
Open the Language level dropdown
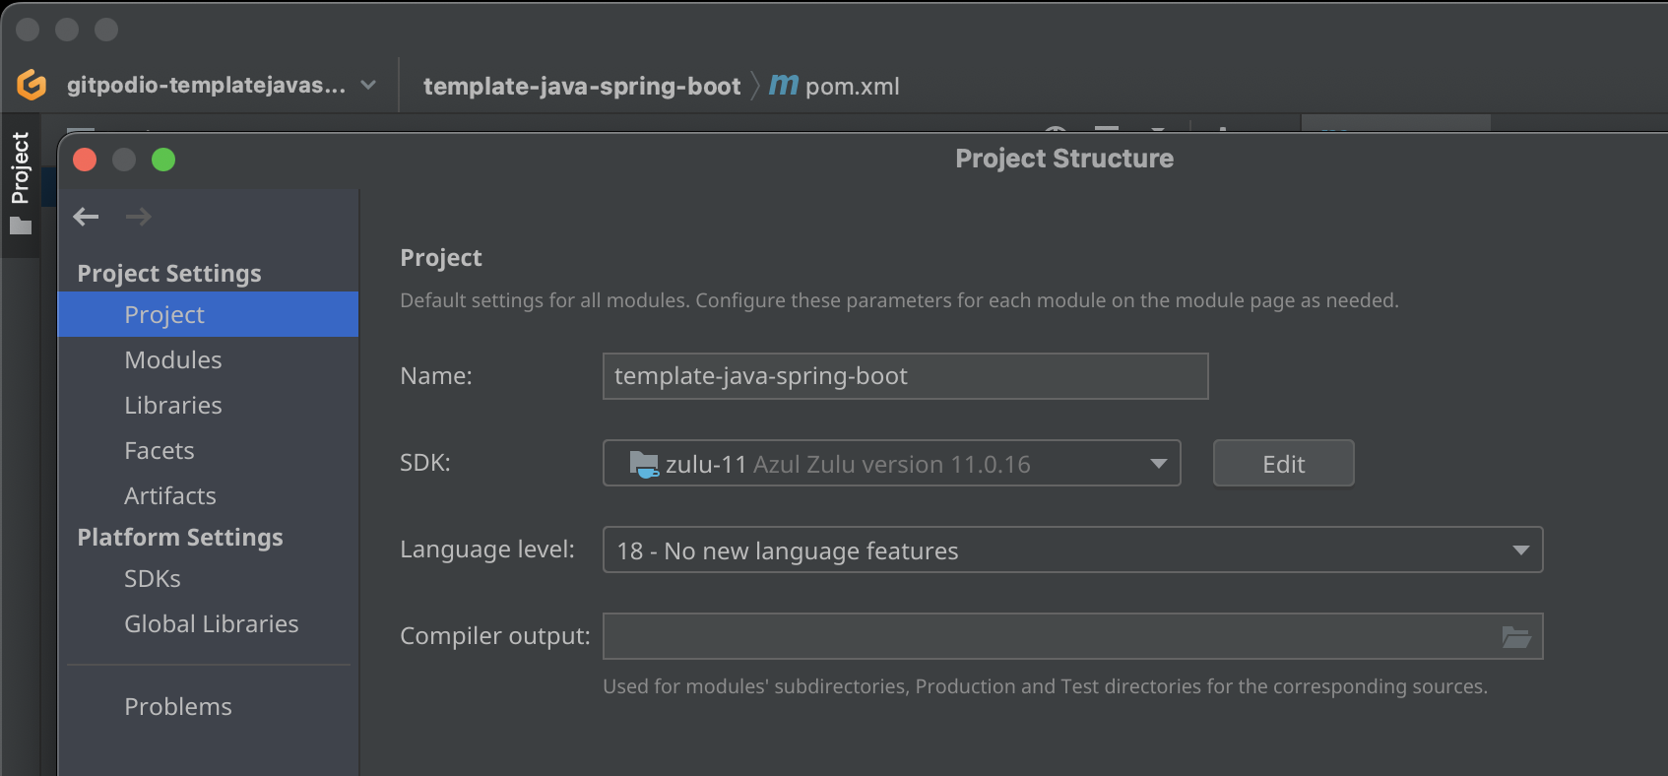coord(1521,550)
